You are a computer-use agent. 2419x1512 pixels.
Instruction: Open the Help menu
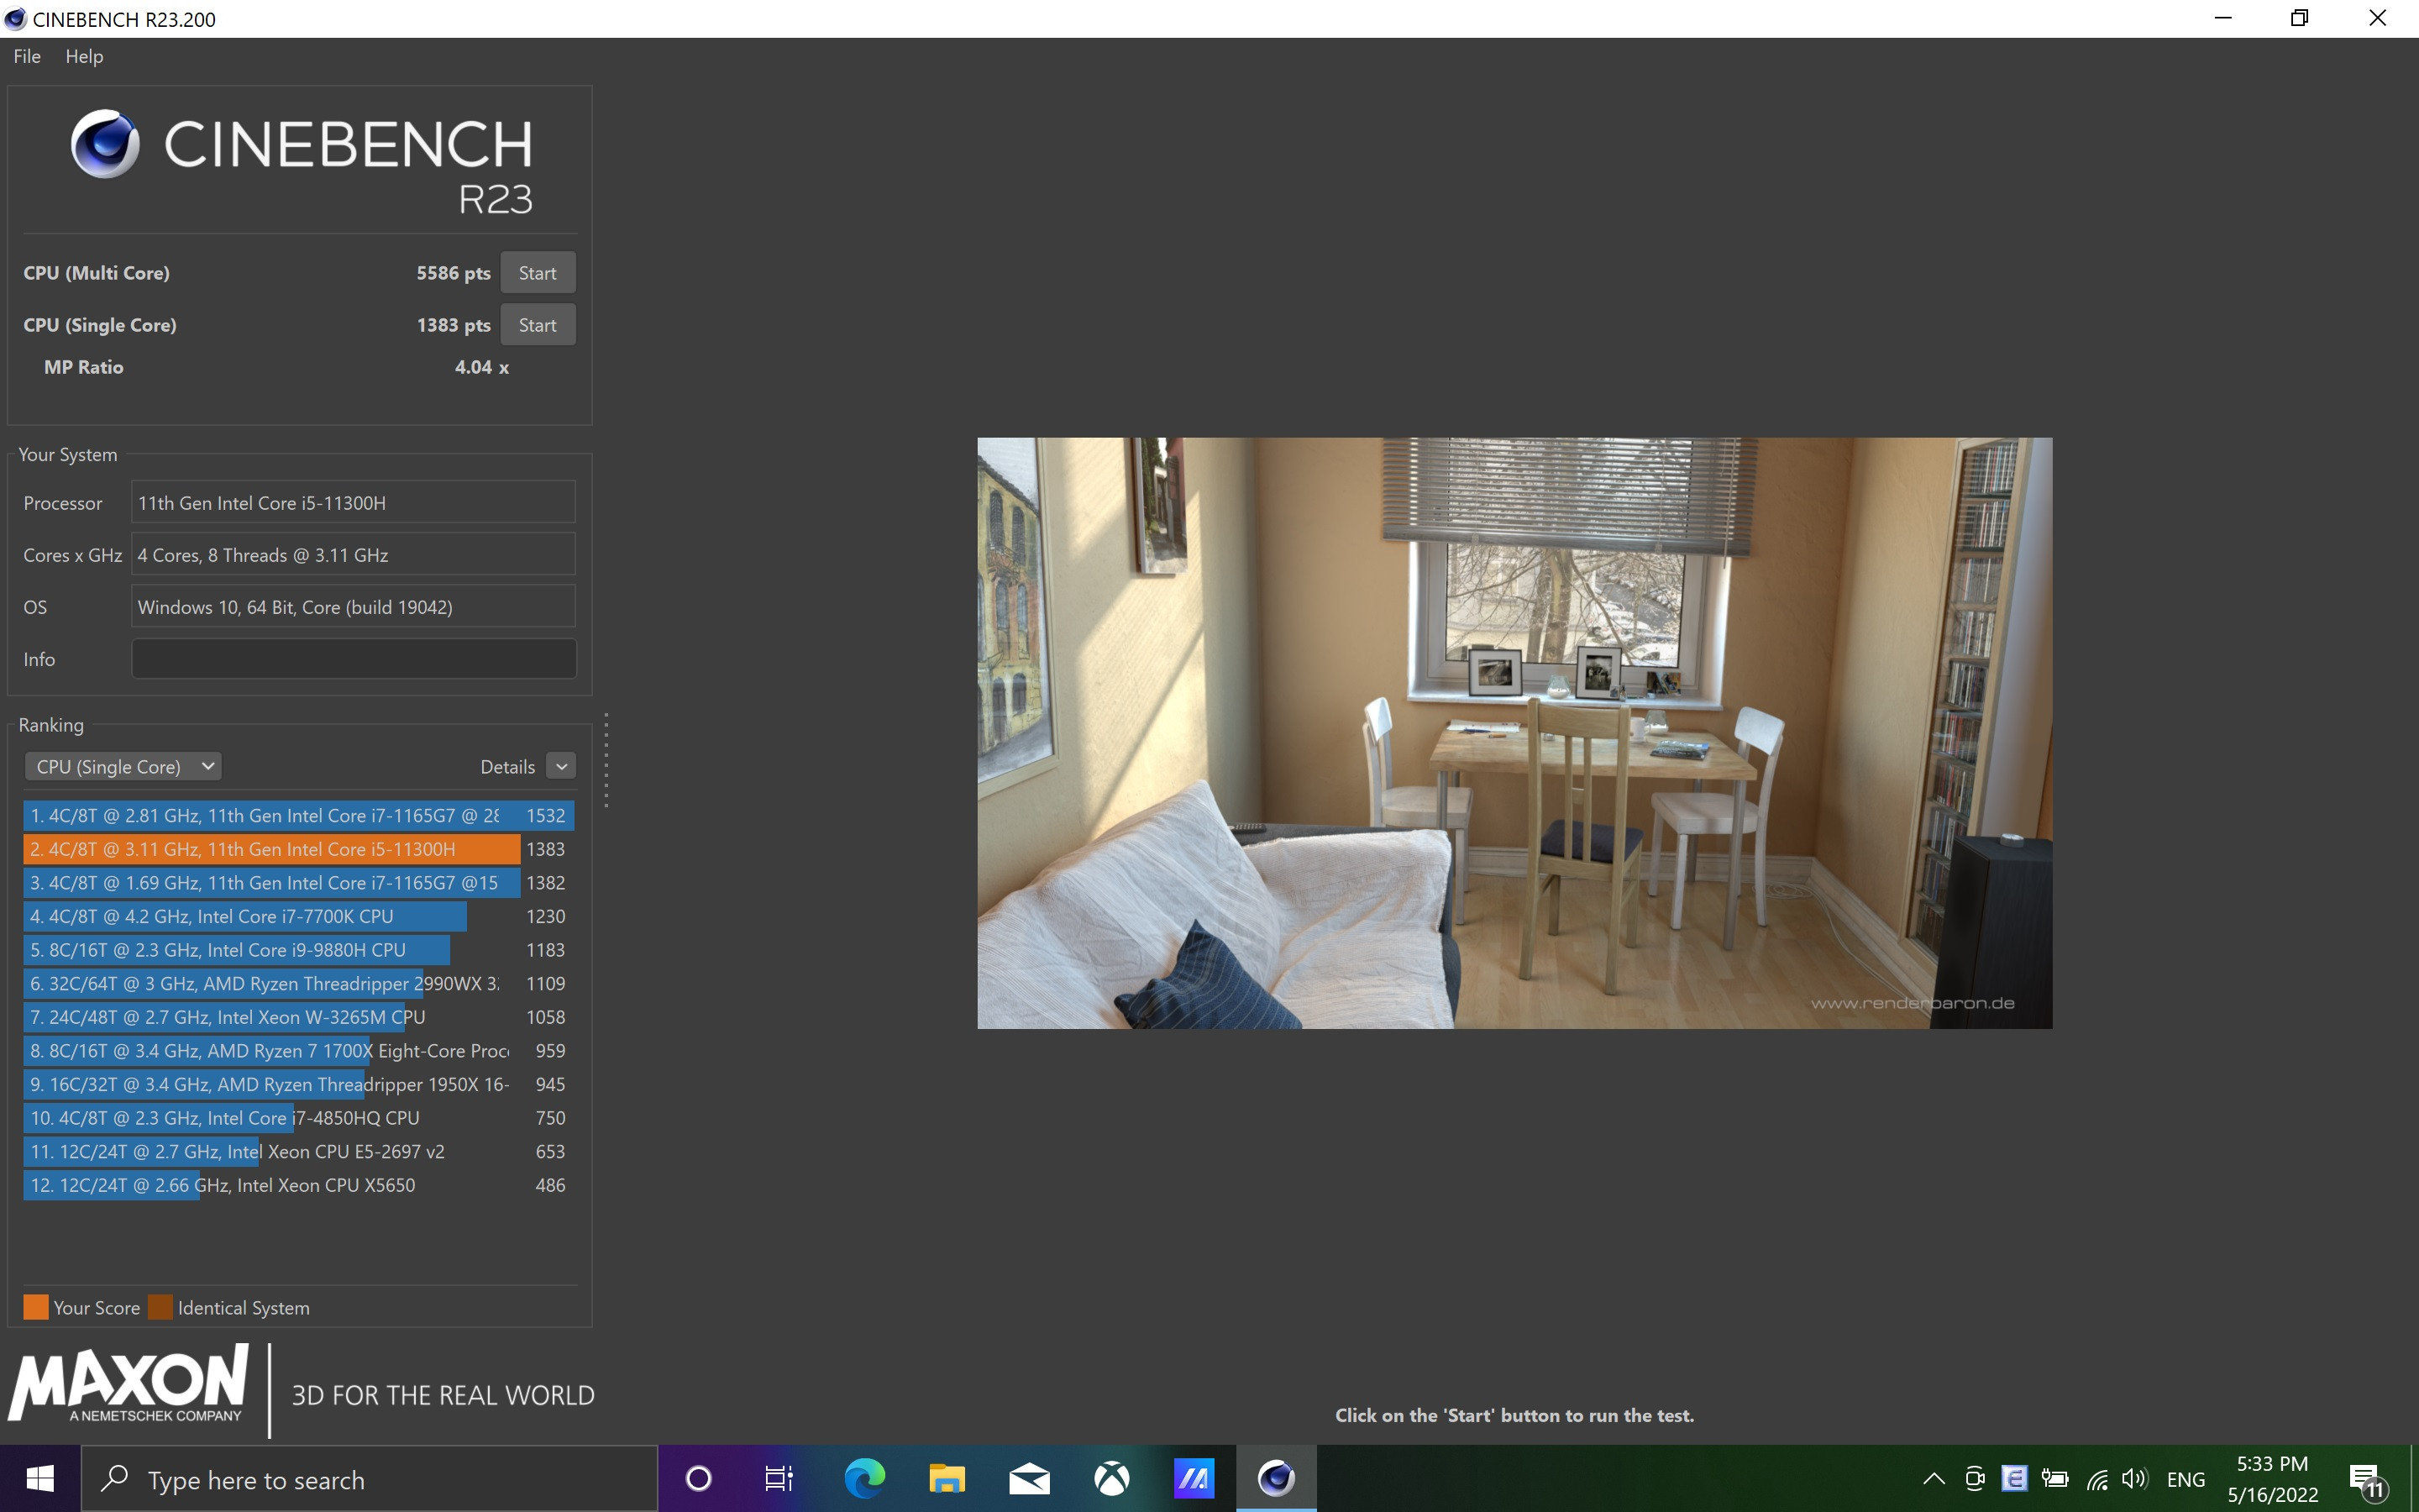click(x=84, y=56)
